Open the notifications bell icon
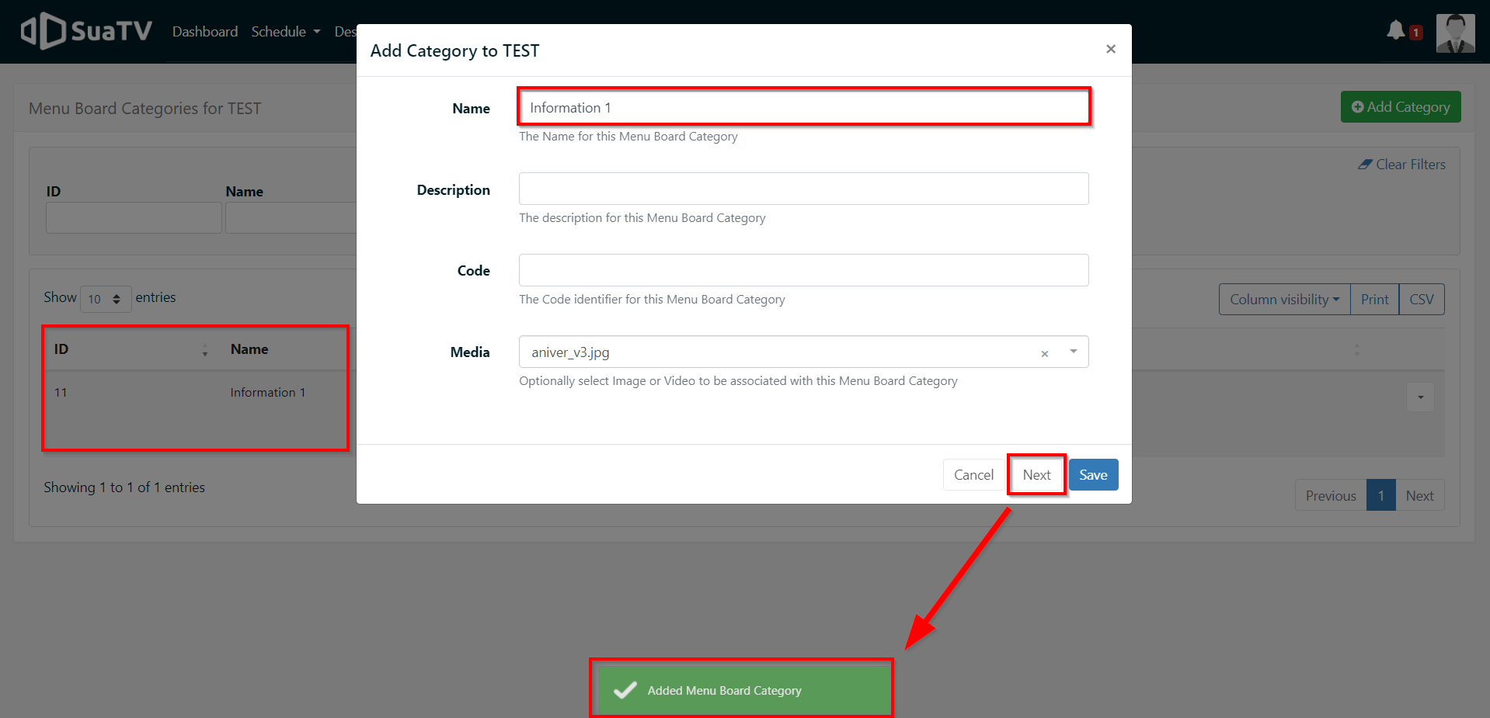Image resolution: width=1490 pixels, height=718 pixels. 1396,30
